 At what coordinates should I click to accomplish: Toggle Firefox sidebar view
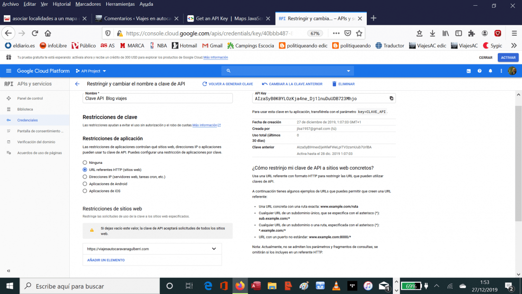[458, 33]
